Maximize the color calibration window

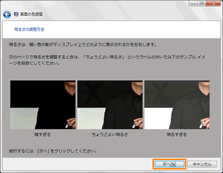pos(202,3)
